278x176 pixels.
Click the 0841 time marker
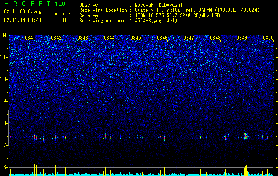coord(30,37)
